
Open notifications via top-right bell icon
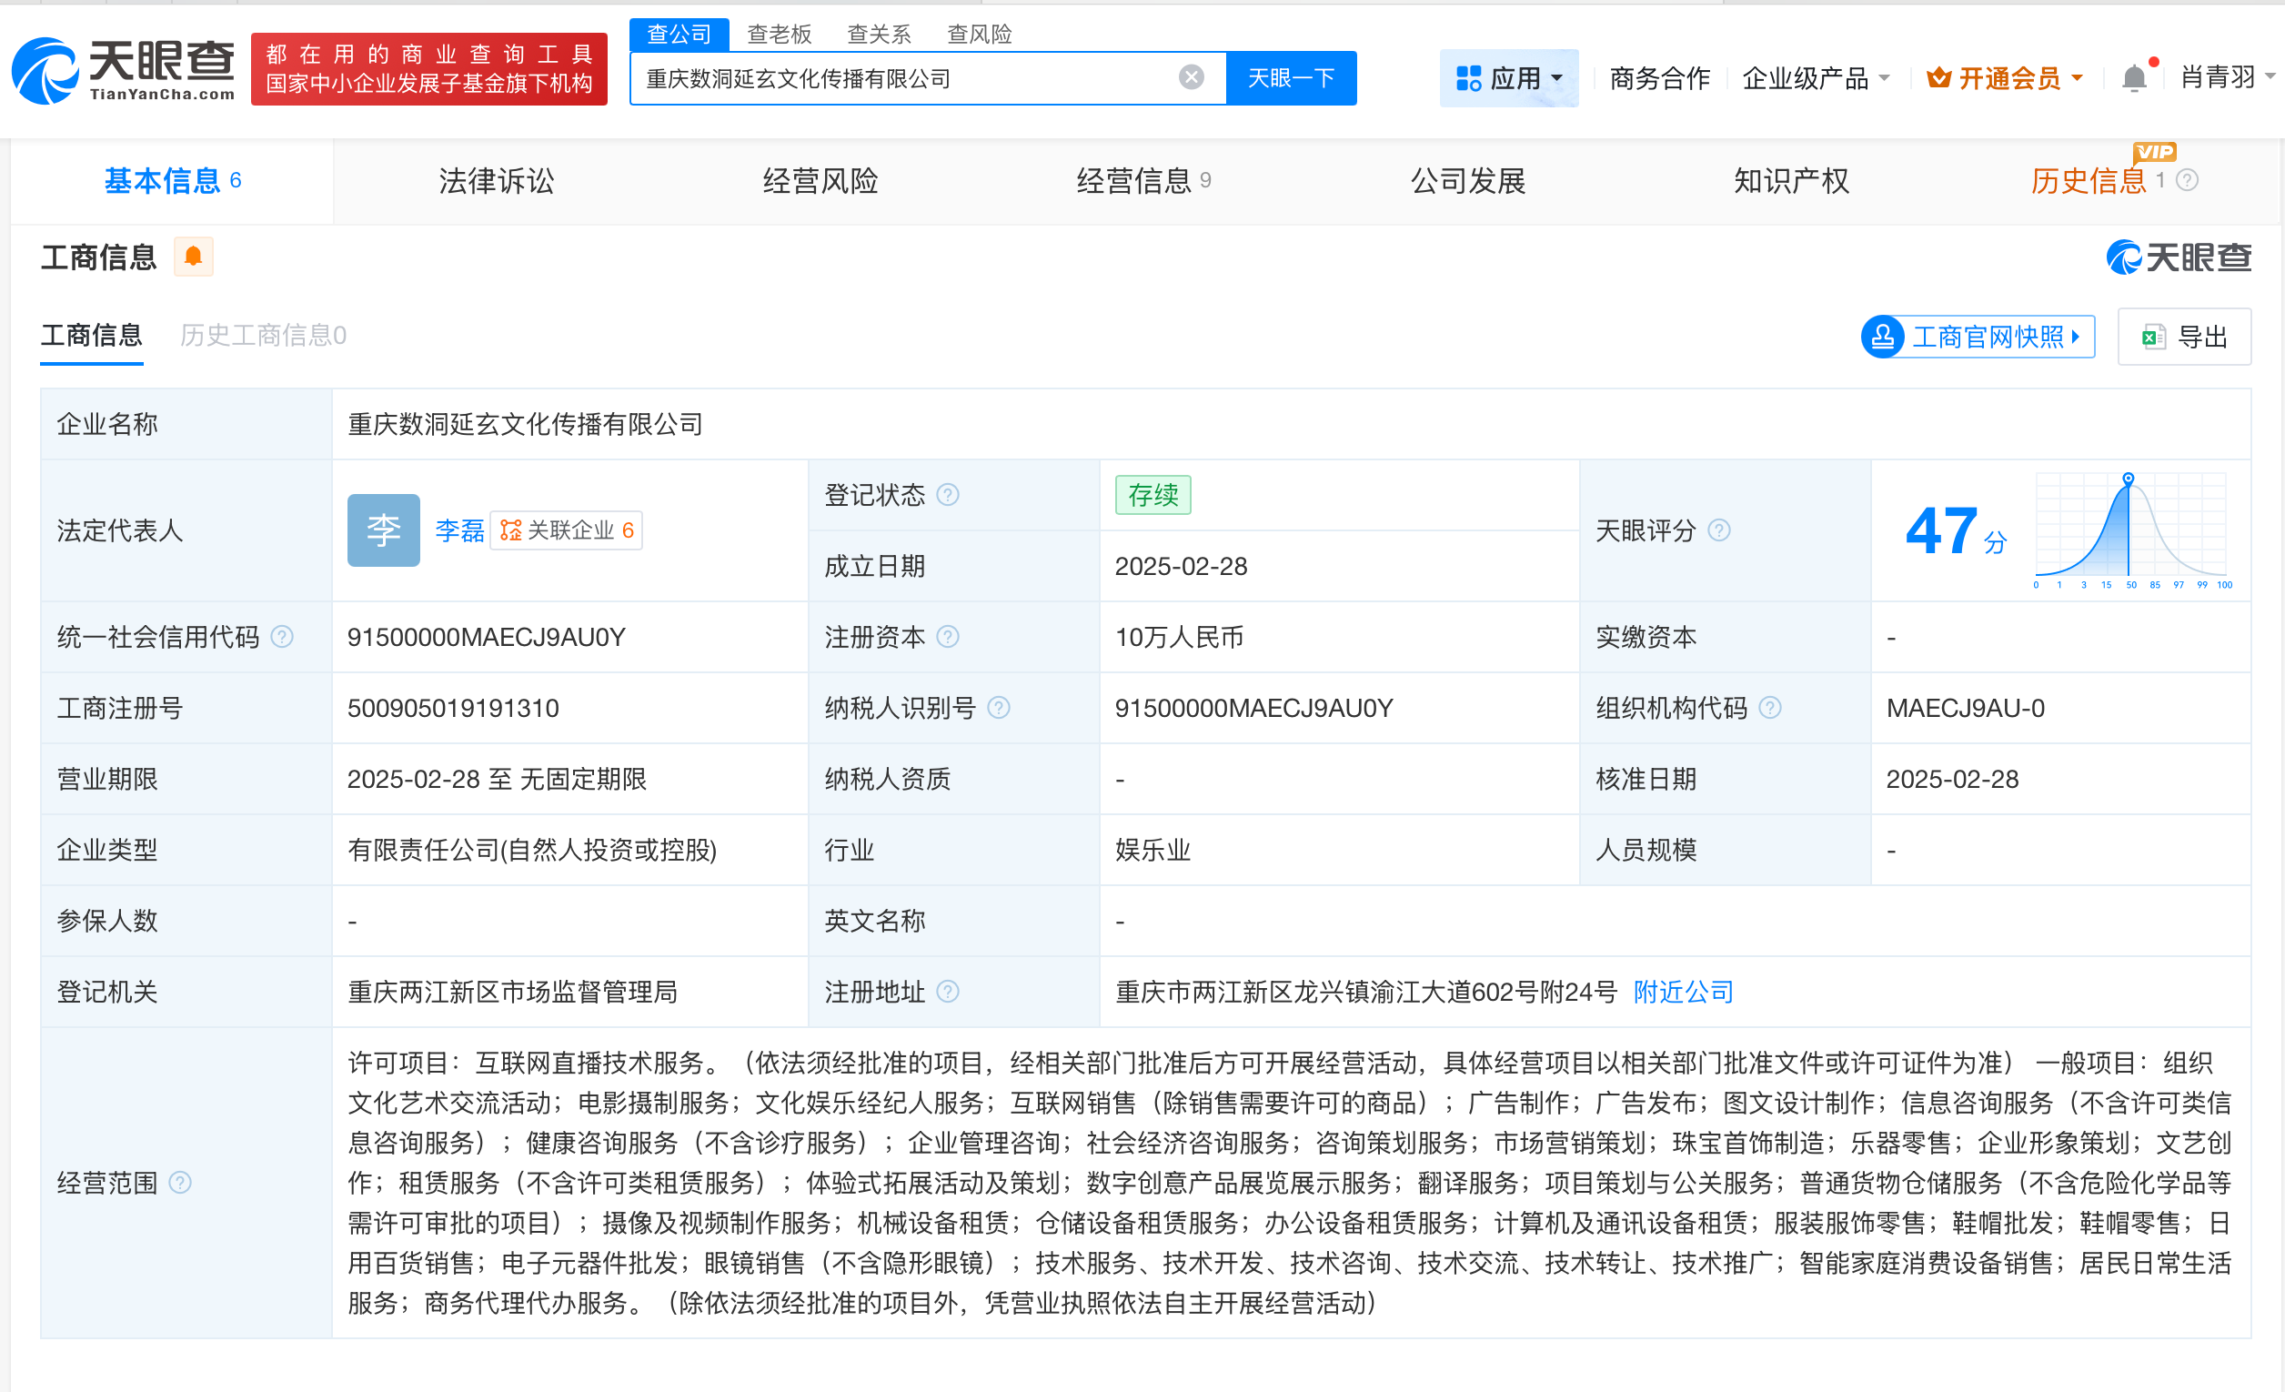[x=2135, y=77]
